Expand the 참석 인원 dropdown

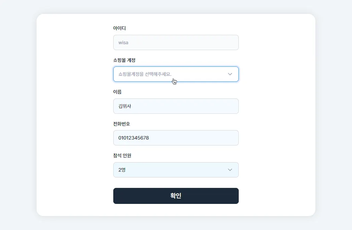(x=176, y=170)
